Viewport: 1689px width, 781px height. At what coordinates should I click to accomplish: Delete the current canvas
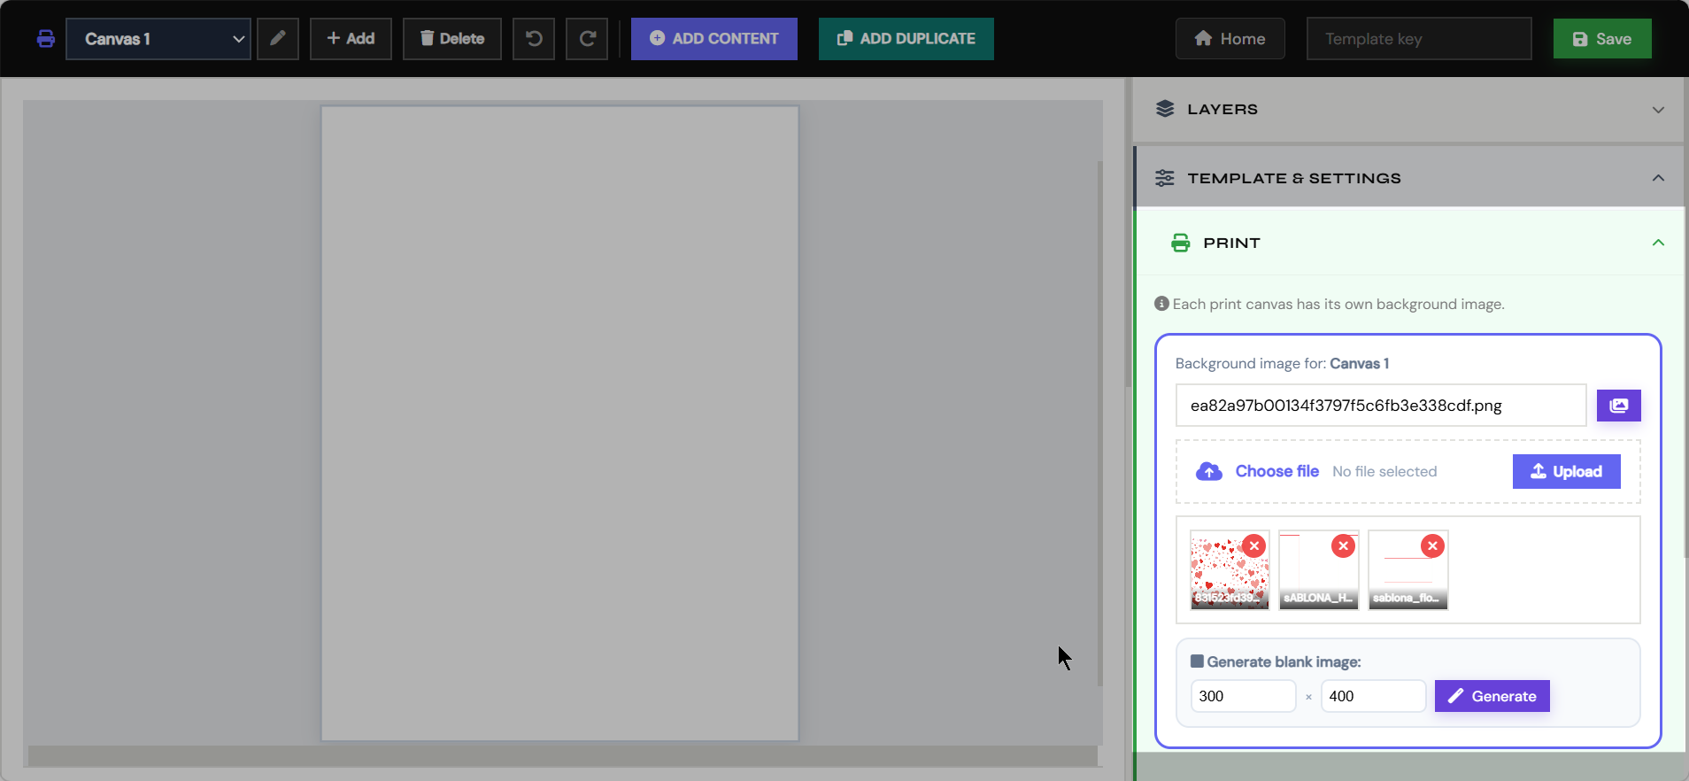click(x=452, y=39)
